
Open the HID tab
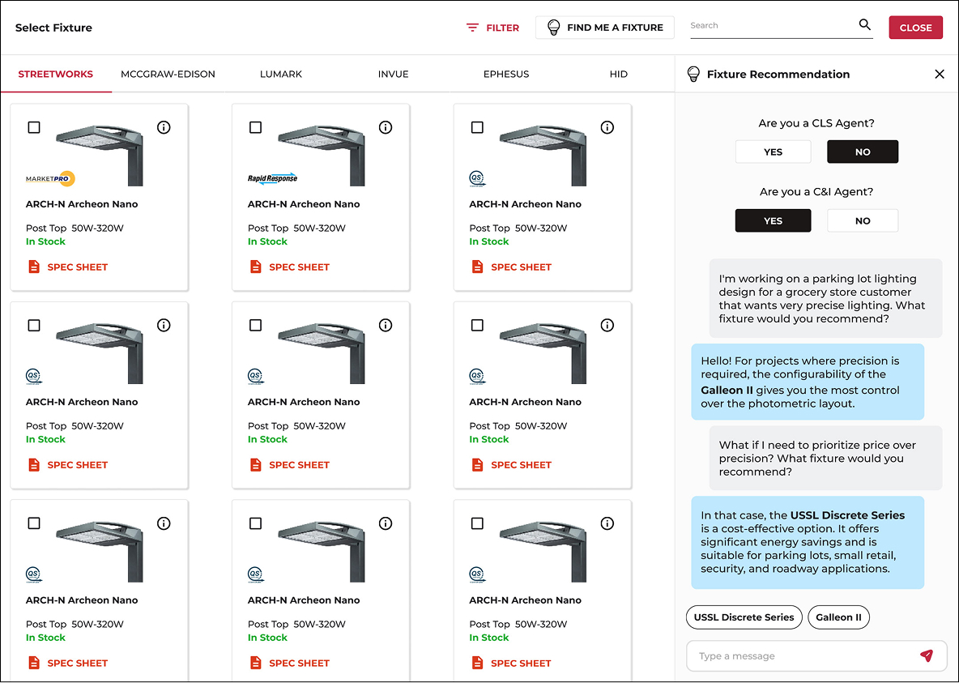[618, 74]
